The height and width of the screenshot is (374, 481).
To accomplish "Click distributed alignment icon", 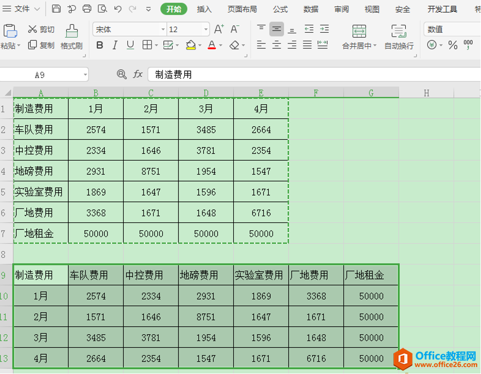I will 322,45.
